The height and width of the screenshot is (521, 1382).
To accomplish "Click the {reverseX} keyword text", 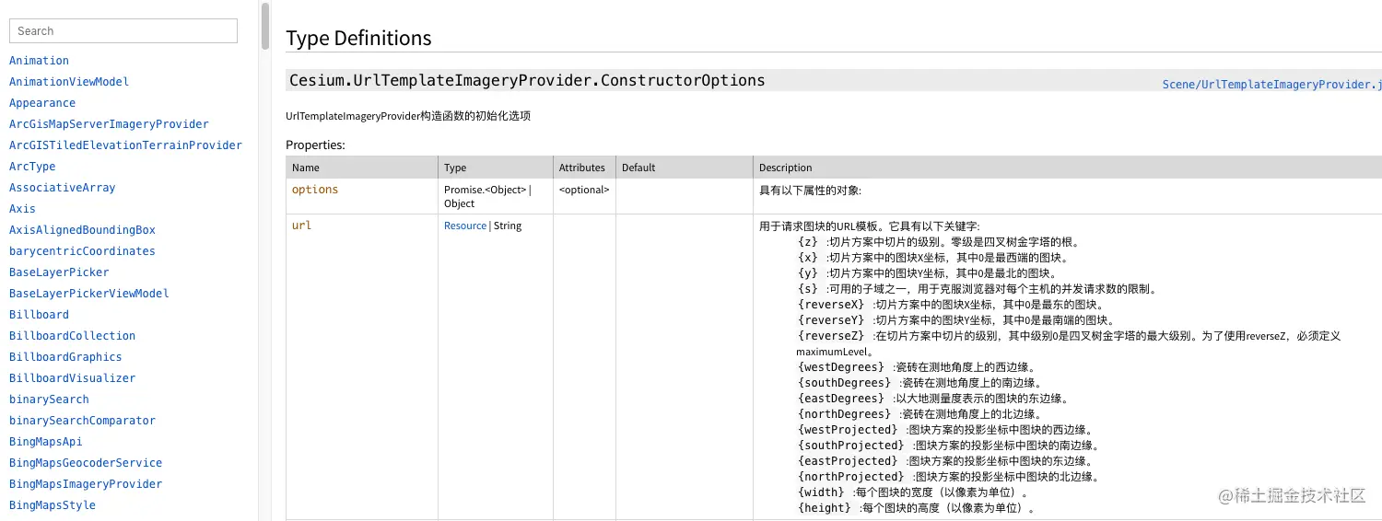I will [831, 305].
